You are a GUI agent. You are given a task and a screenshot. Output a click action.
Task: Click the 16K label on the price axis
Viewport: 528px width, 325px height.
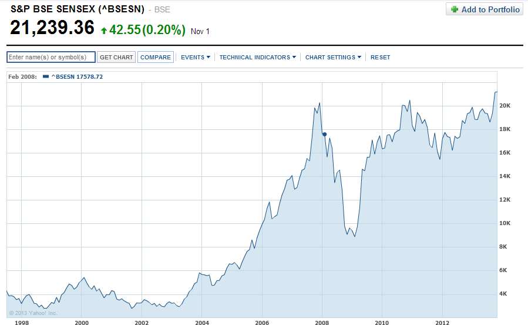pyautogui.click(x=505, y=153)
